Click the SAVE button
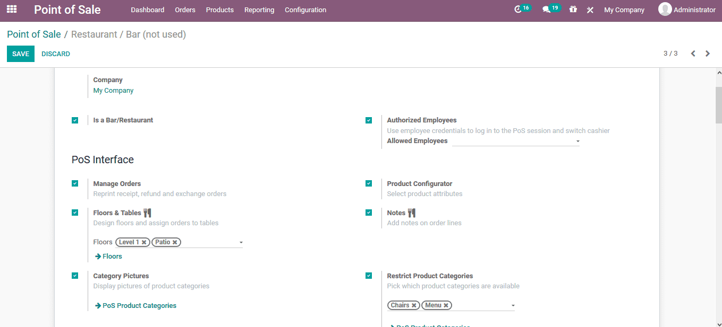The height and width of the screenshot is (327, 722). pos(20,54)
